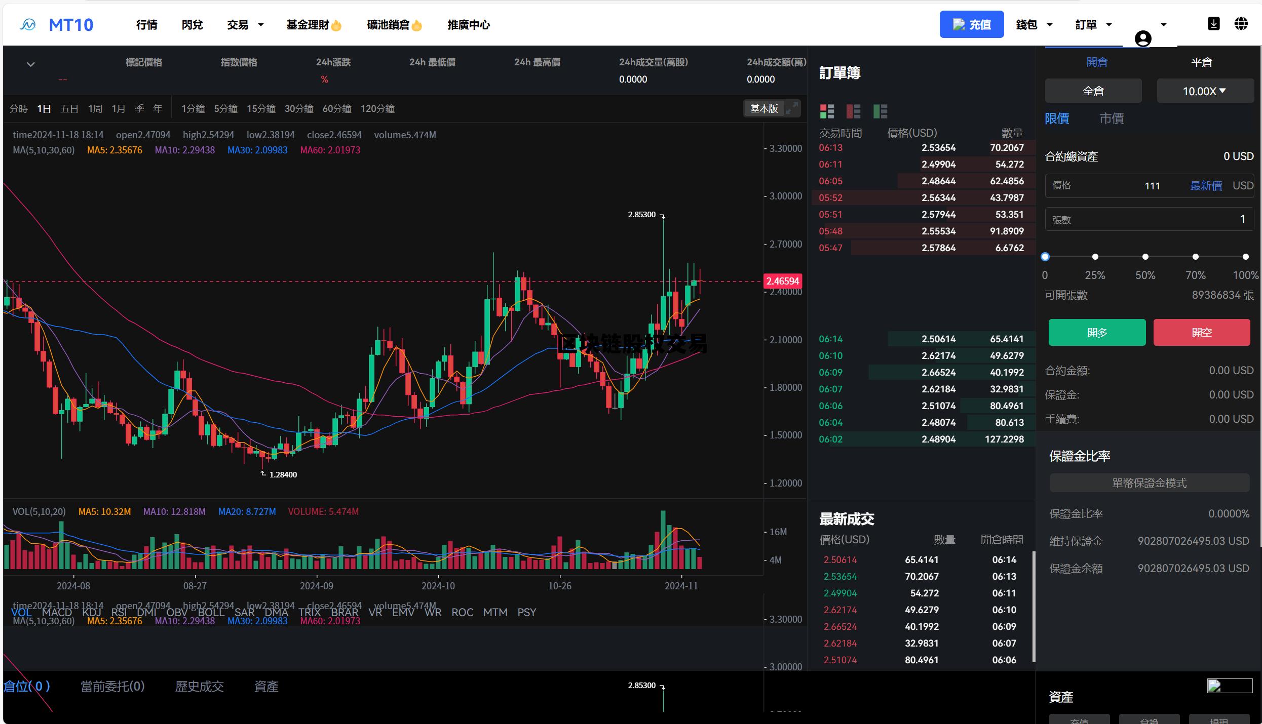The width and height of the screenshot is (1262, 724).
Task: Click the 張數 quantity input field
Action: click(x=1149, y=220)
